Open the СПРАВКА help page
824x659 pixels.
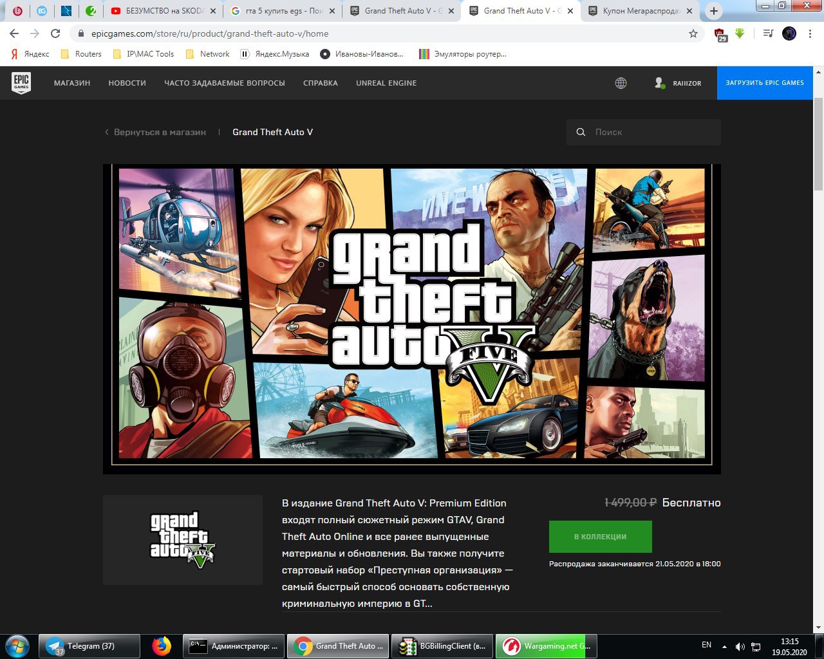point(321,83)
